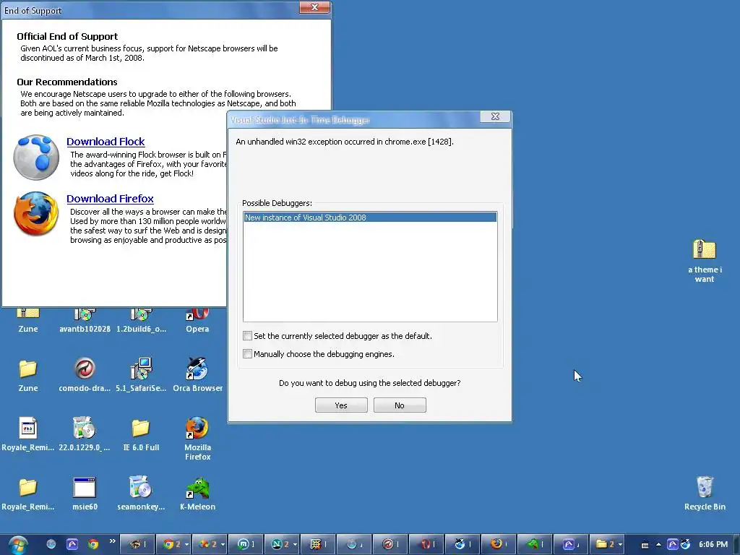
Task: Switch to the Orca Browser taskbar button
Action: coord(462,544)
